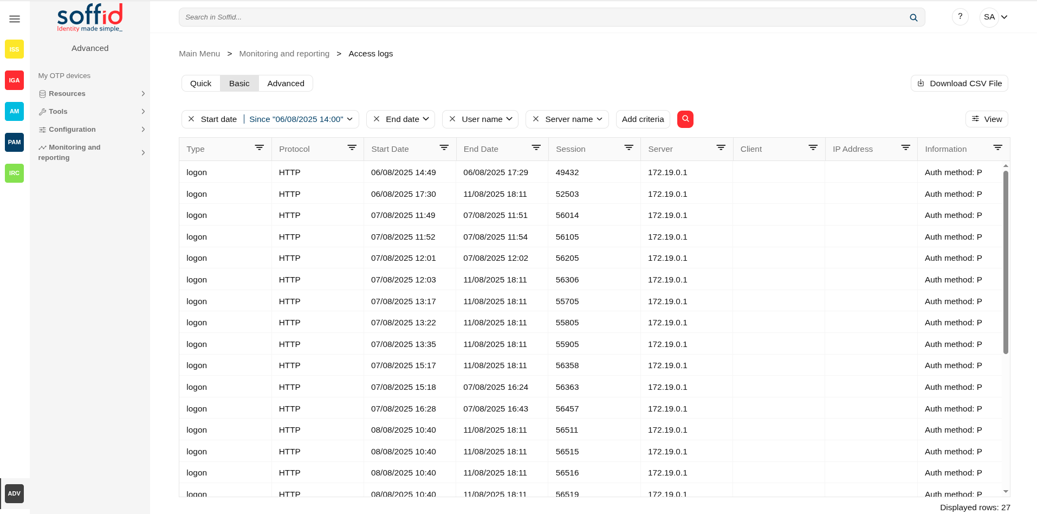
Task: Switch to the Quick search tab
Action: click(200, 83)
